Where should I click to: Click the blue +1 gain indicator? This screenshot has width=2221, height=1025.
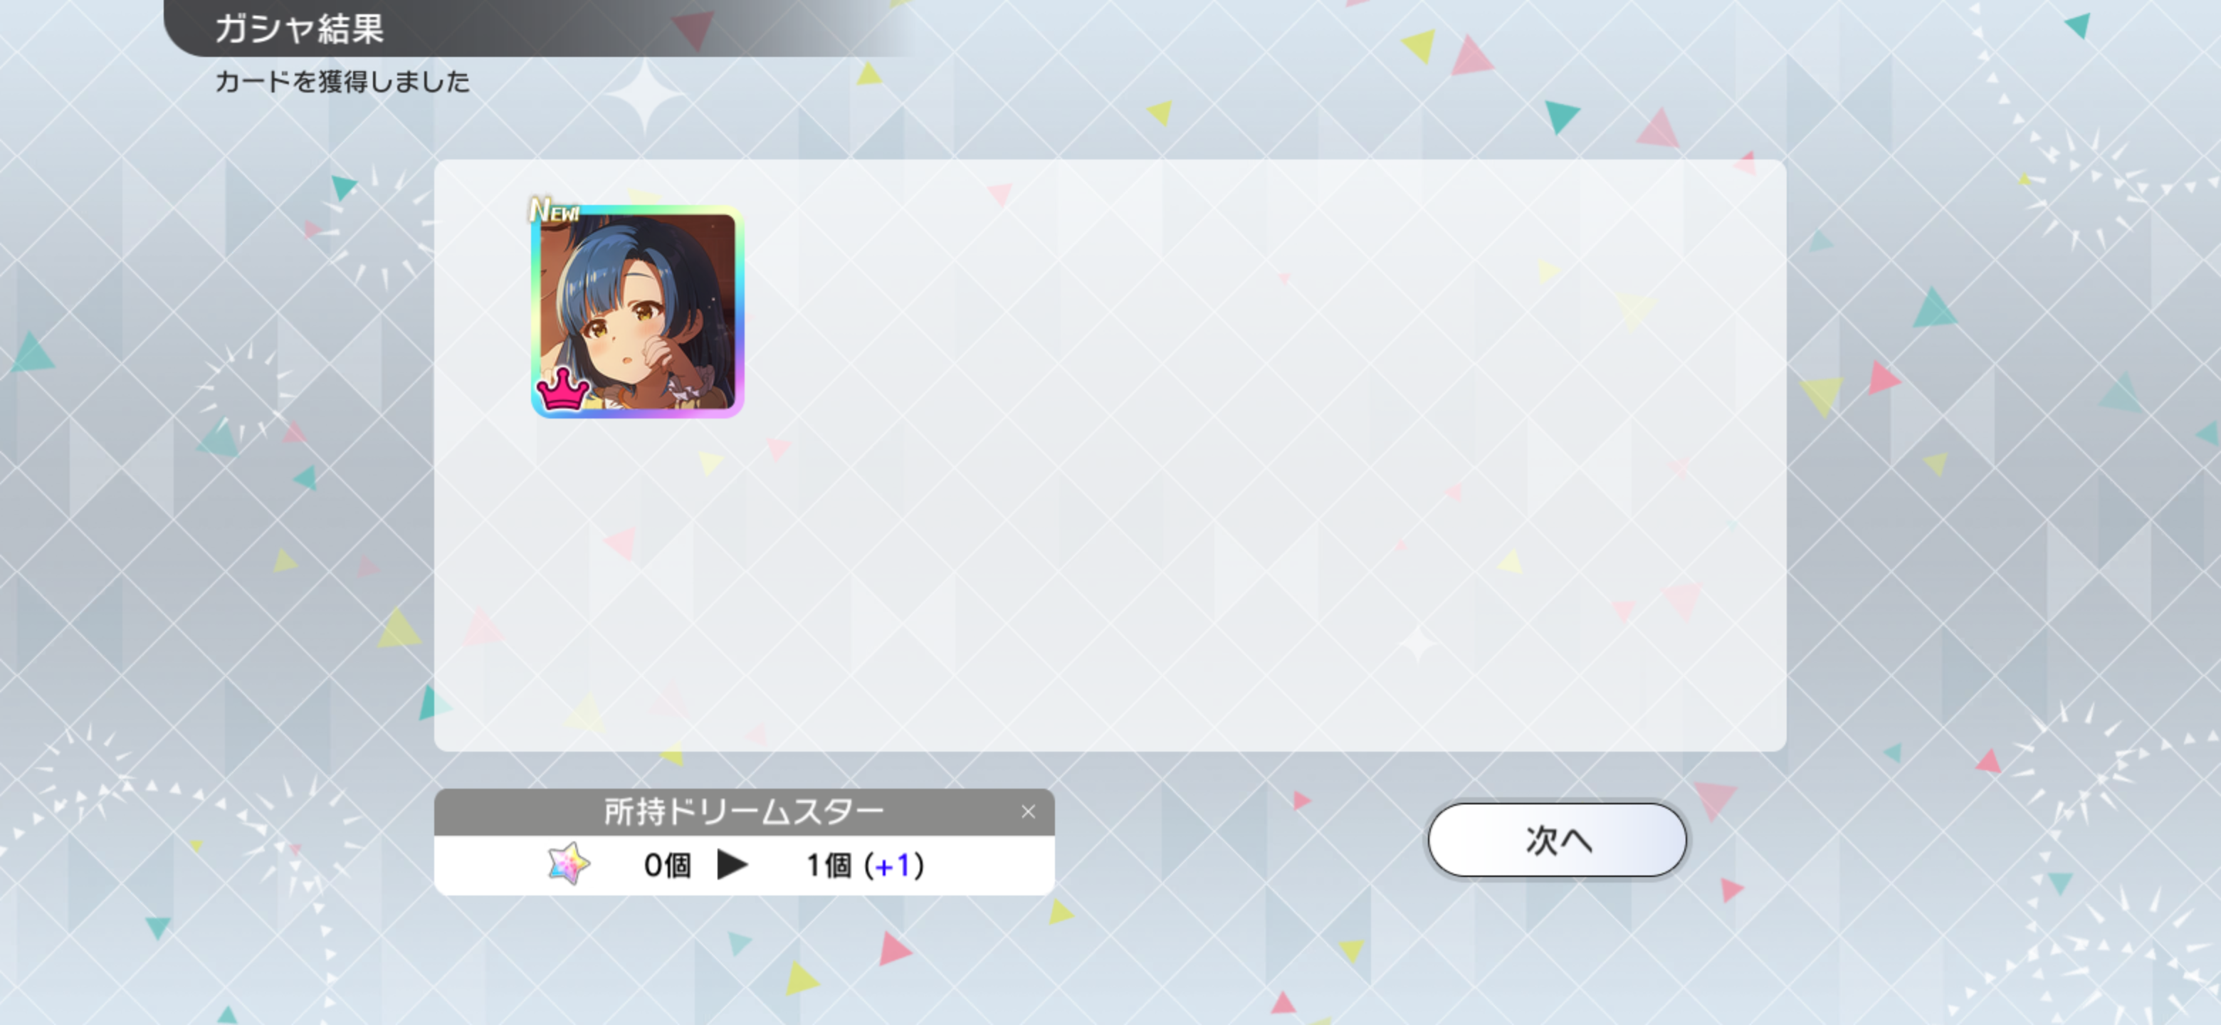tap(893, 865)
